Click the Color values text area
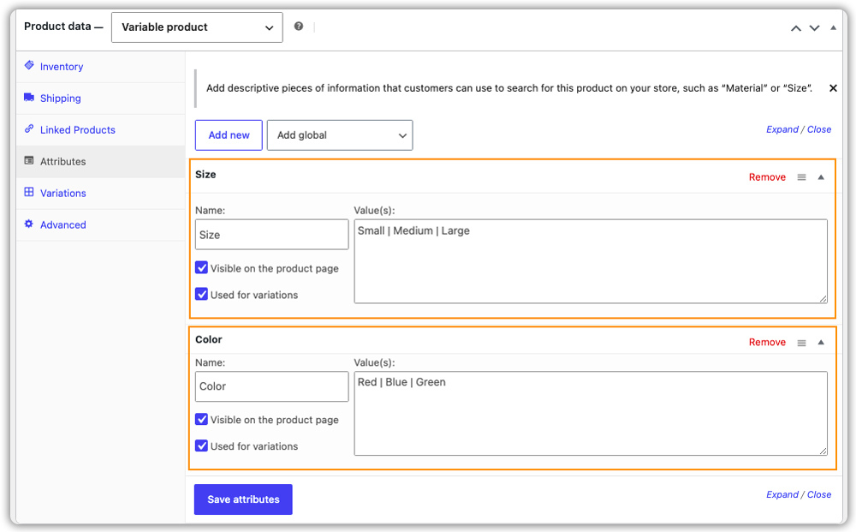Image resolution: width=856 pixels, height=532 pixels. point(591,414)
